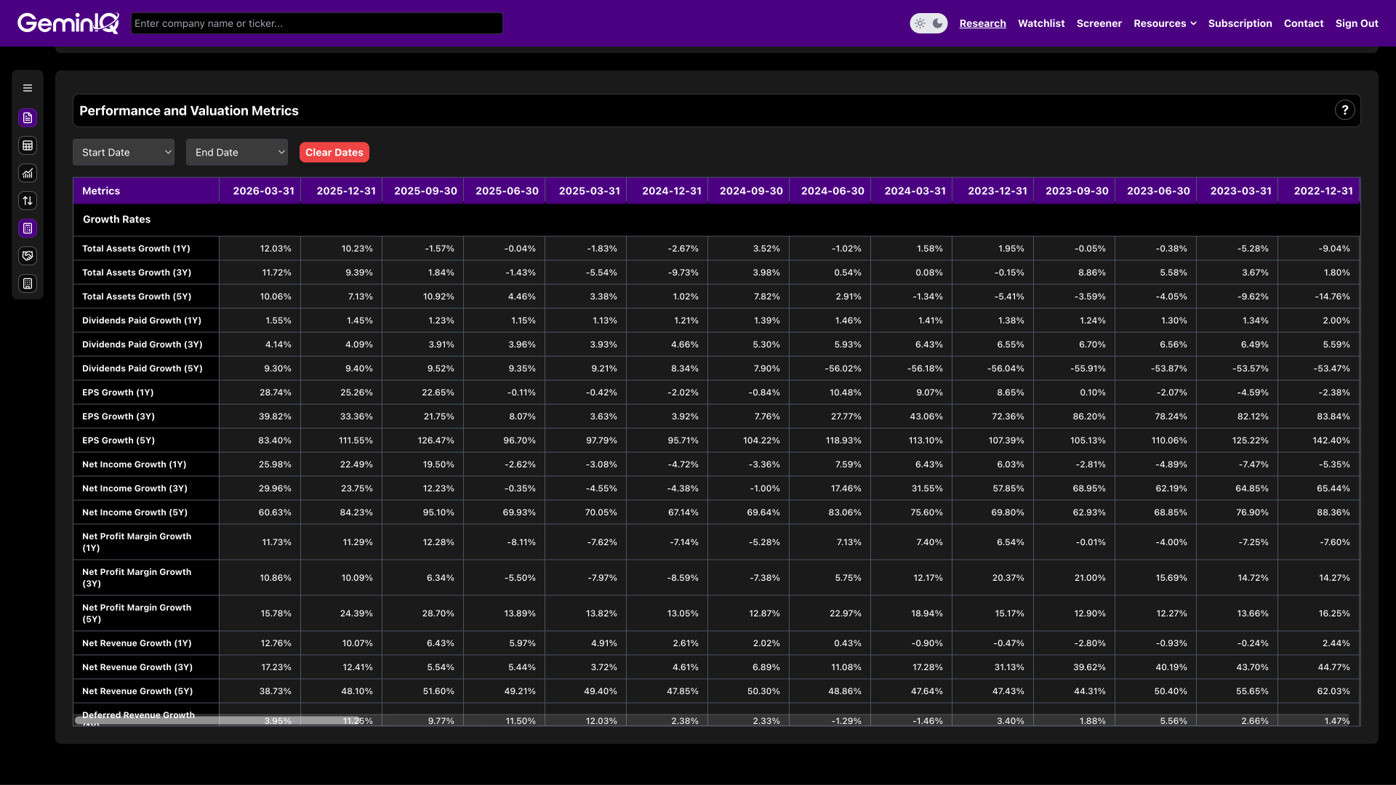Screen dimensions: 1396x785
Task: Select the Net Income Growth (5Y) row label
Action: coord(135,512)
